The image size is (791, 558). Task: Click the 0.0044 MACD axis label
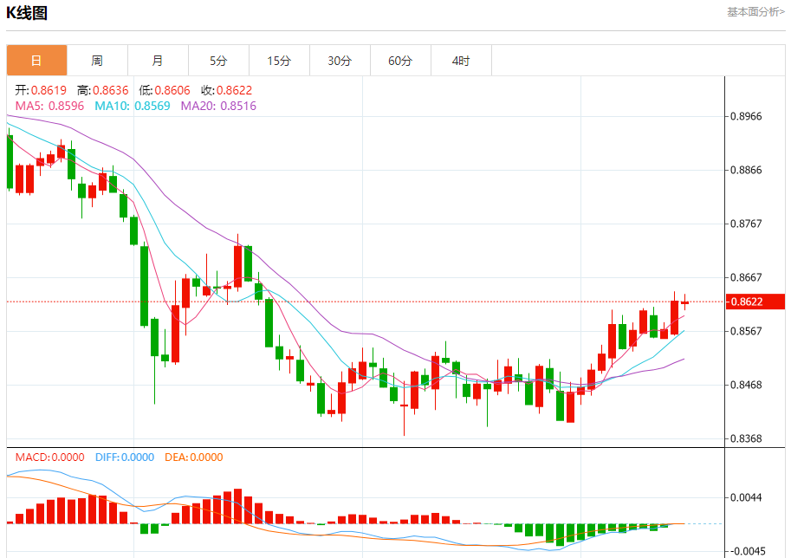coord(746,497)
